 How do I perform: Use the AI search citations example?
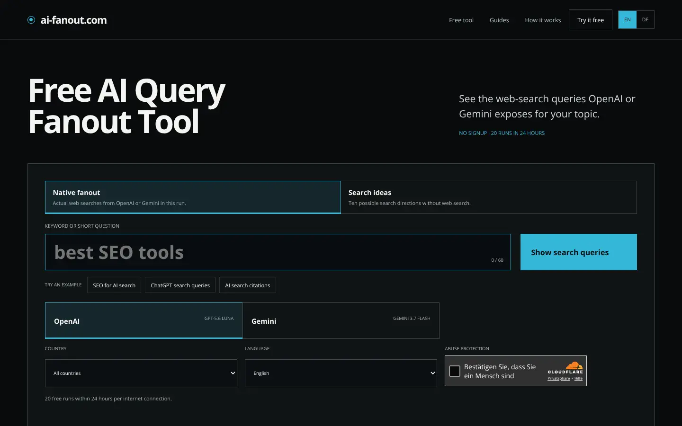coord(248,285)
